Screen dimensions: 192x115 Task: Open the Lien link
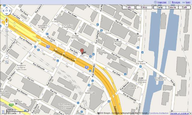pyautogui.click(x=188, y=2)
